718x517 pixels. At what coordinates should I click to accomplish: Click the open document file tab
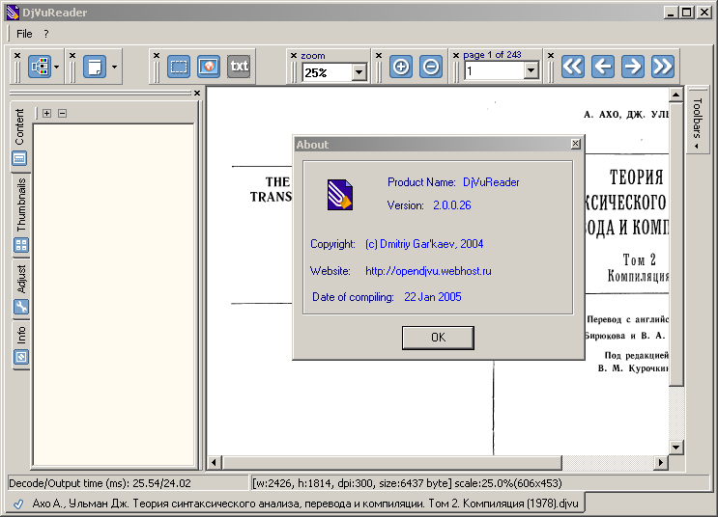tap(296, 503)
